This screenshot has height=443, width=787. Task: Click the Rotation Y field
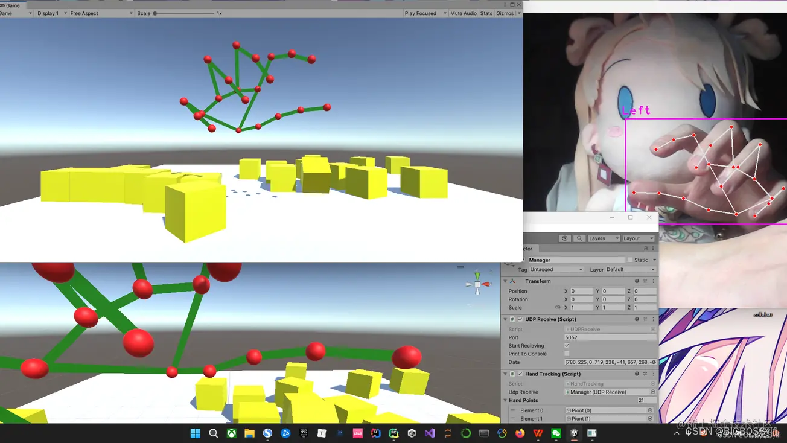613,299
